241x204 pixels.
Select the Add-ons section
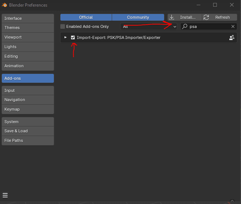pos(28,78)
